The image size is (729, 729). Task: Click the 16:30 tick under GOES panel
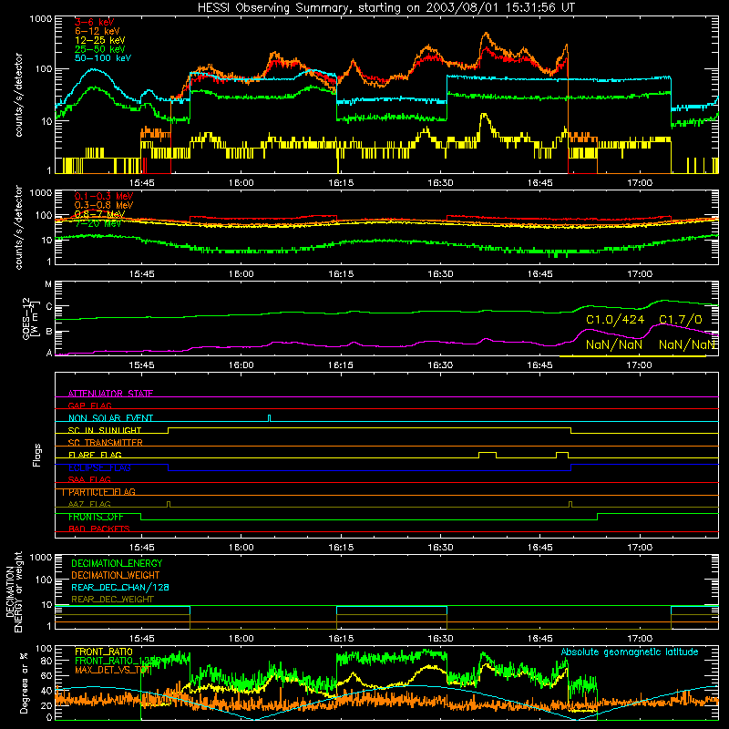440,365
